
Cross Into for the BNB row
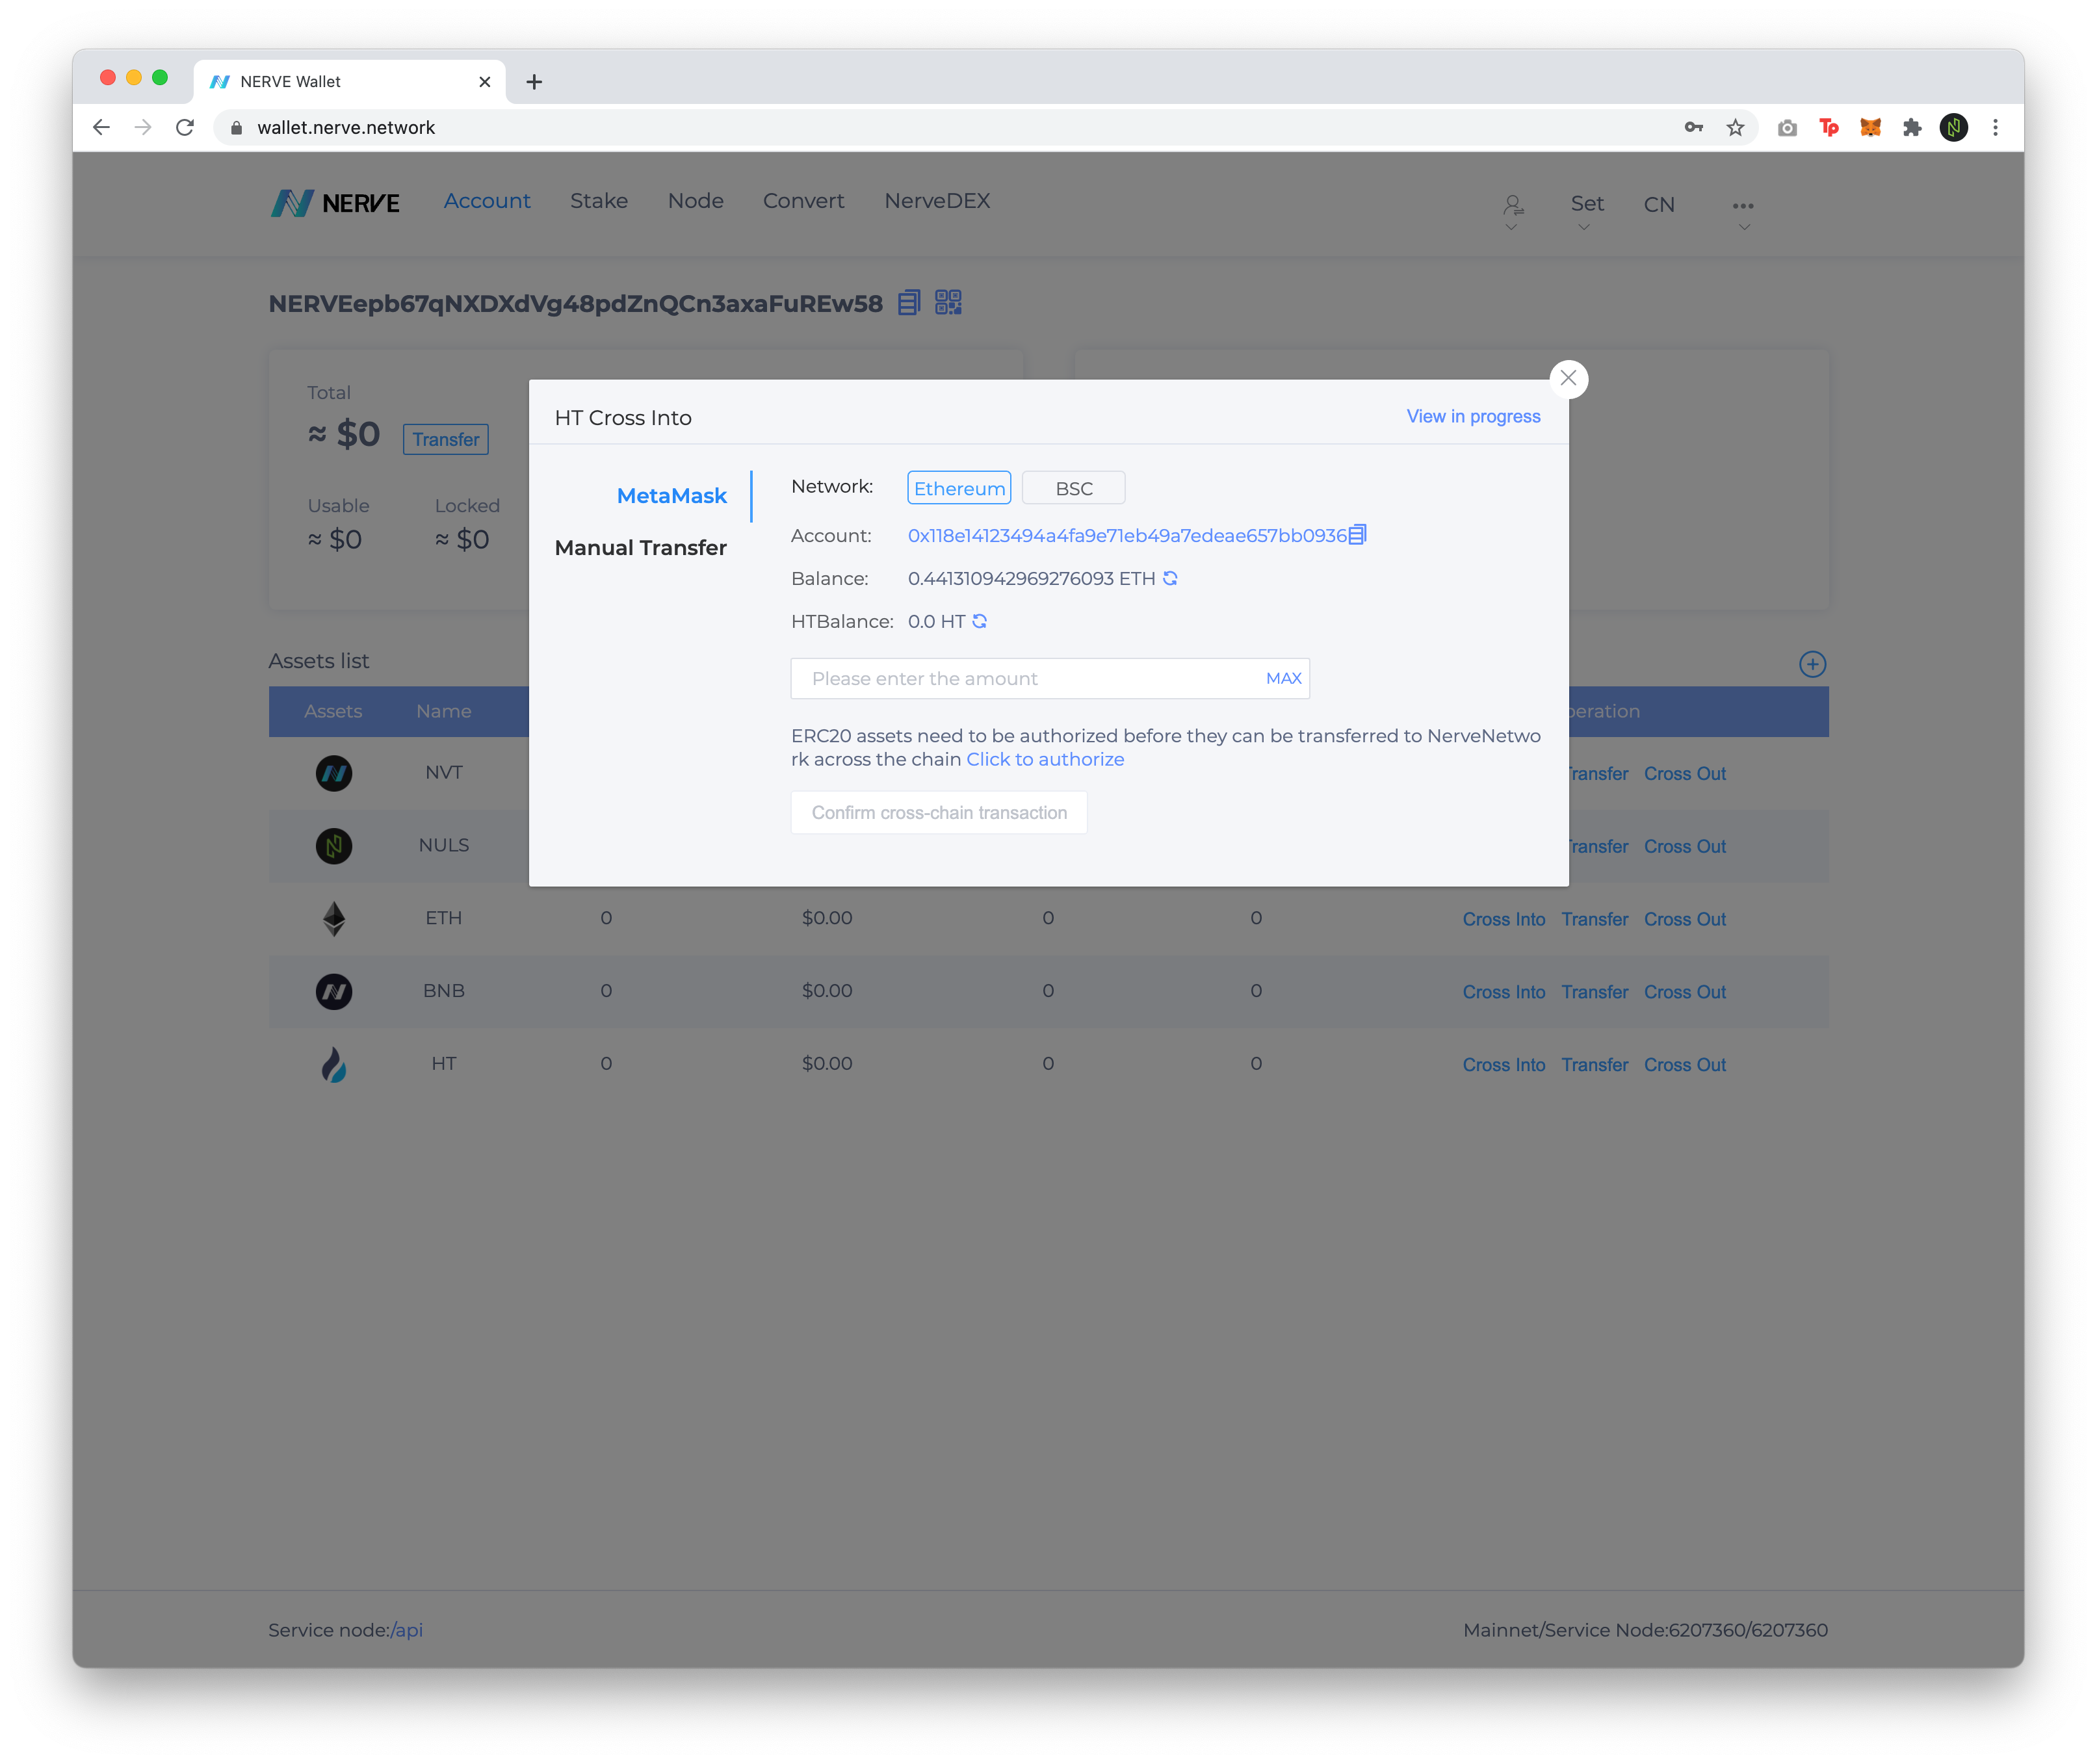(1503, 992)
